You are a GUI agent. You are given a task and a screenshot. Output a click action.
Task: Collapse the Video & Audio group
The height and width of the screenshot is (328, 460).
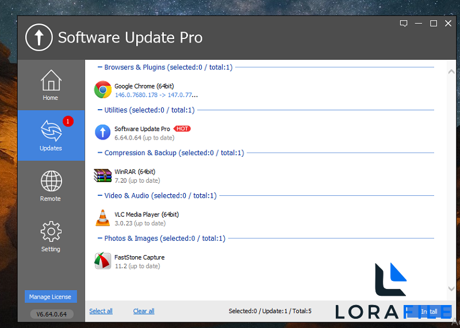[99, 195]
